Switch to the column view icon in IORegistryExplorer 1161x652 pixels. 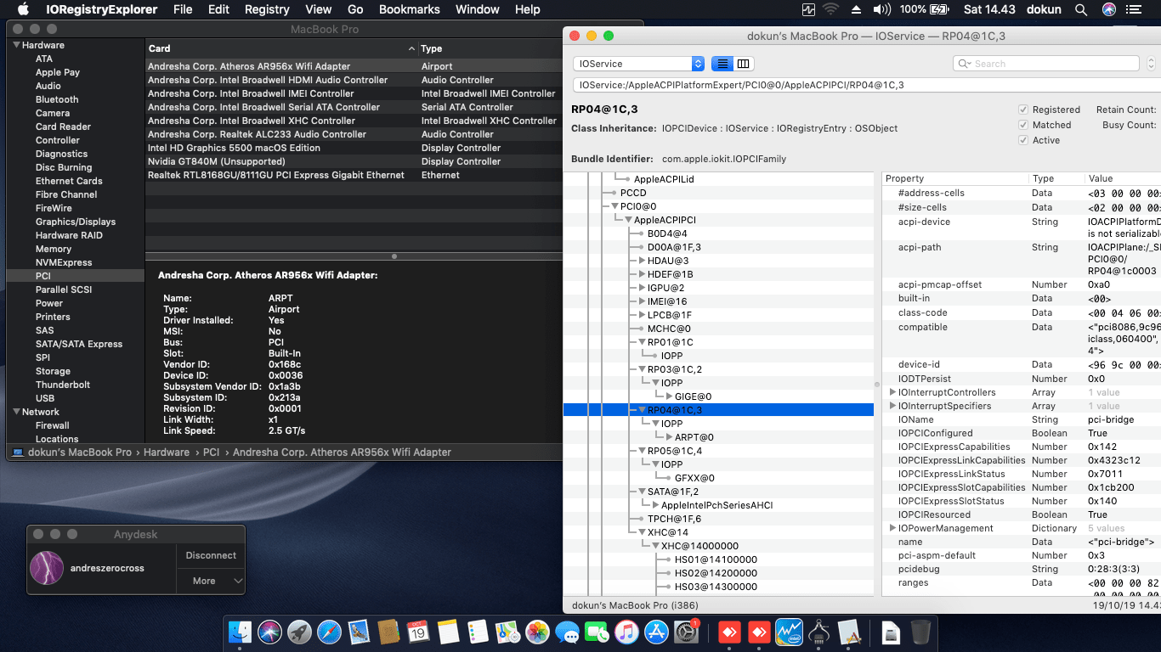[744, 64]
